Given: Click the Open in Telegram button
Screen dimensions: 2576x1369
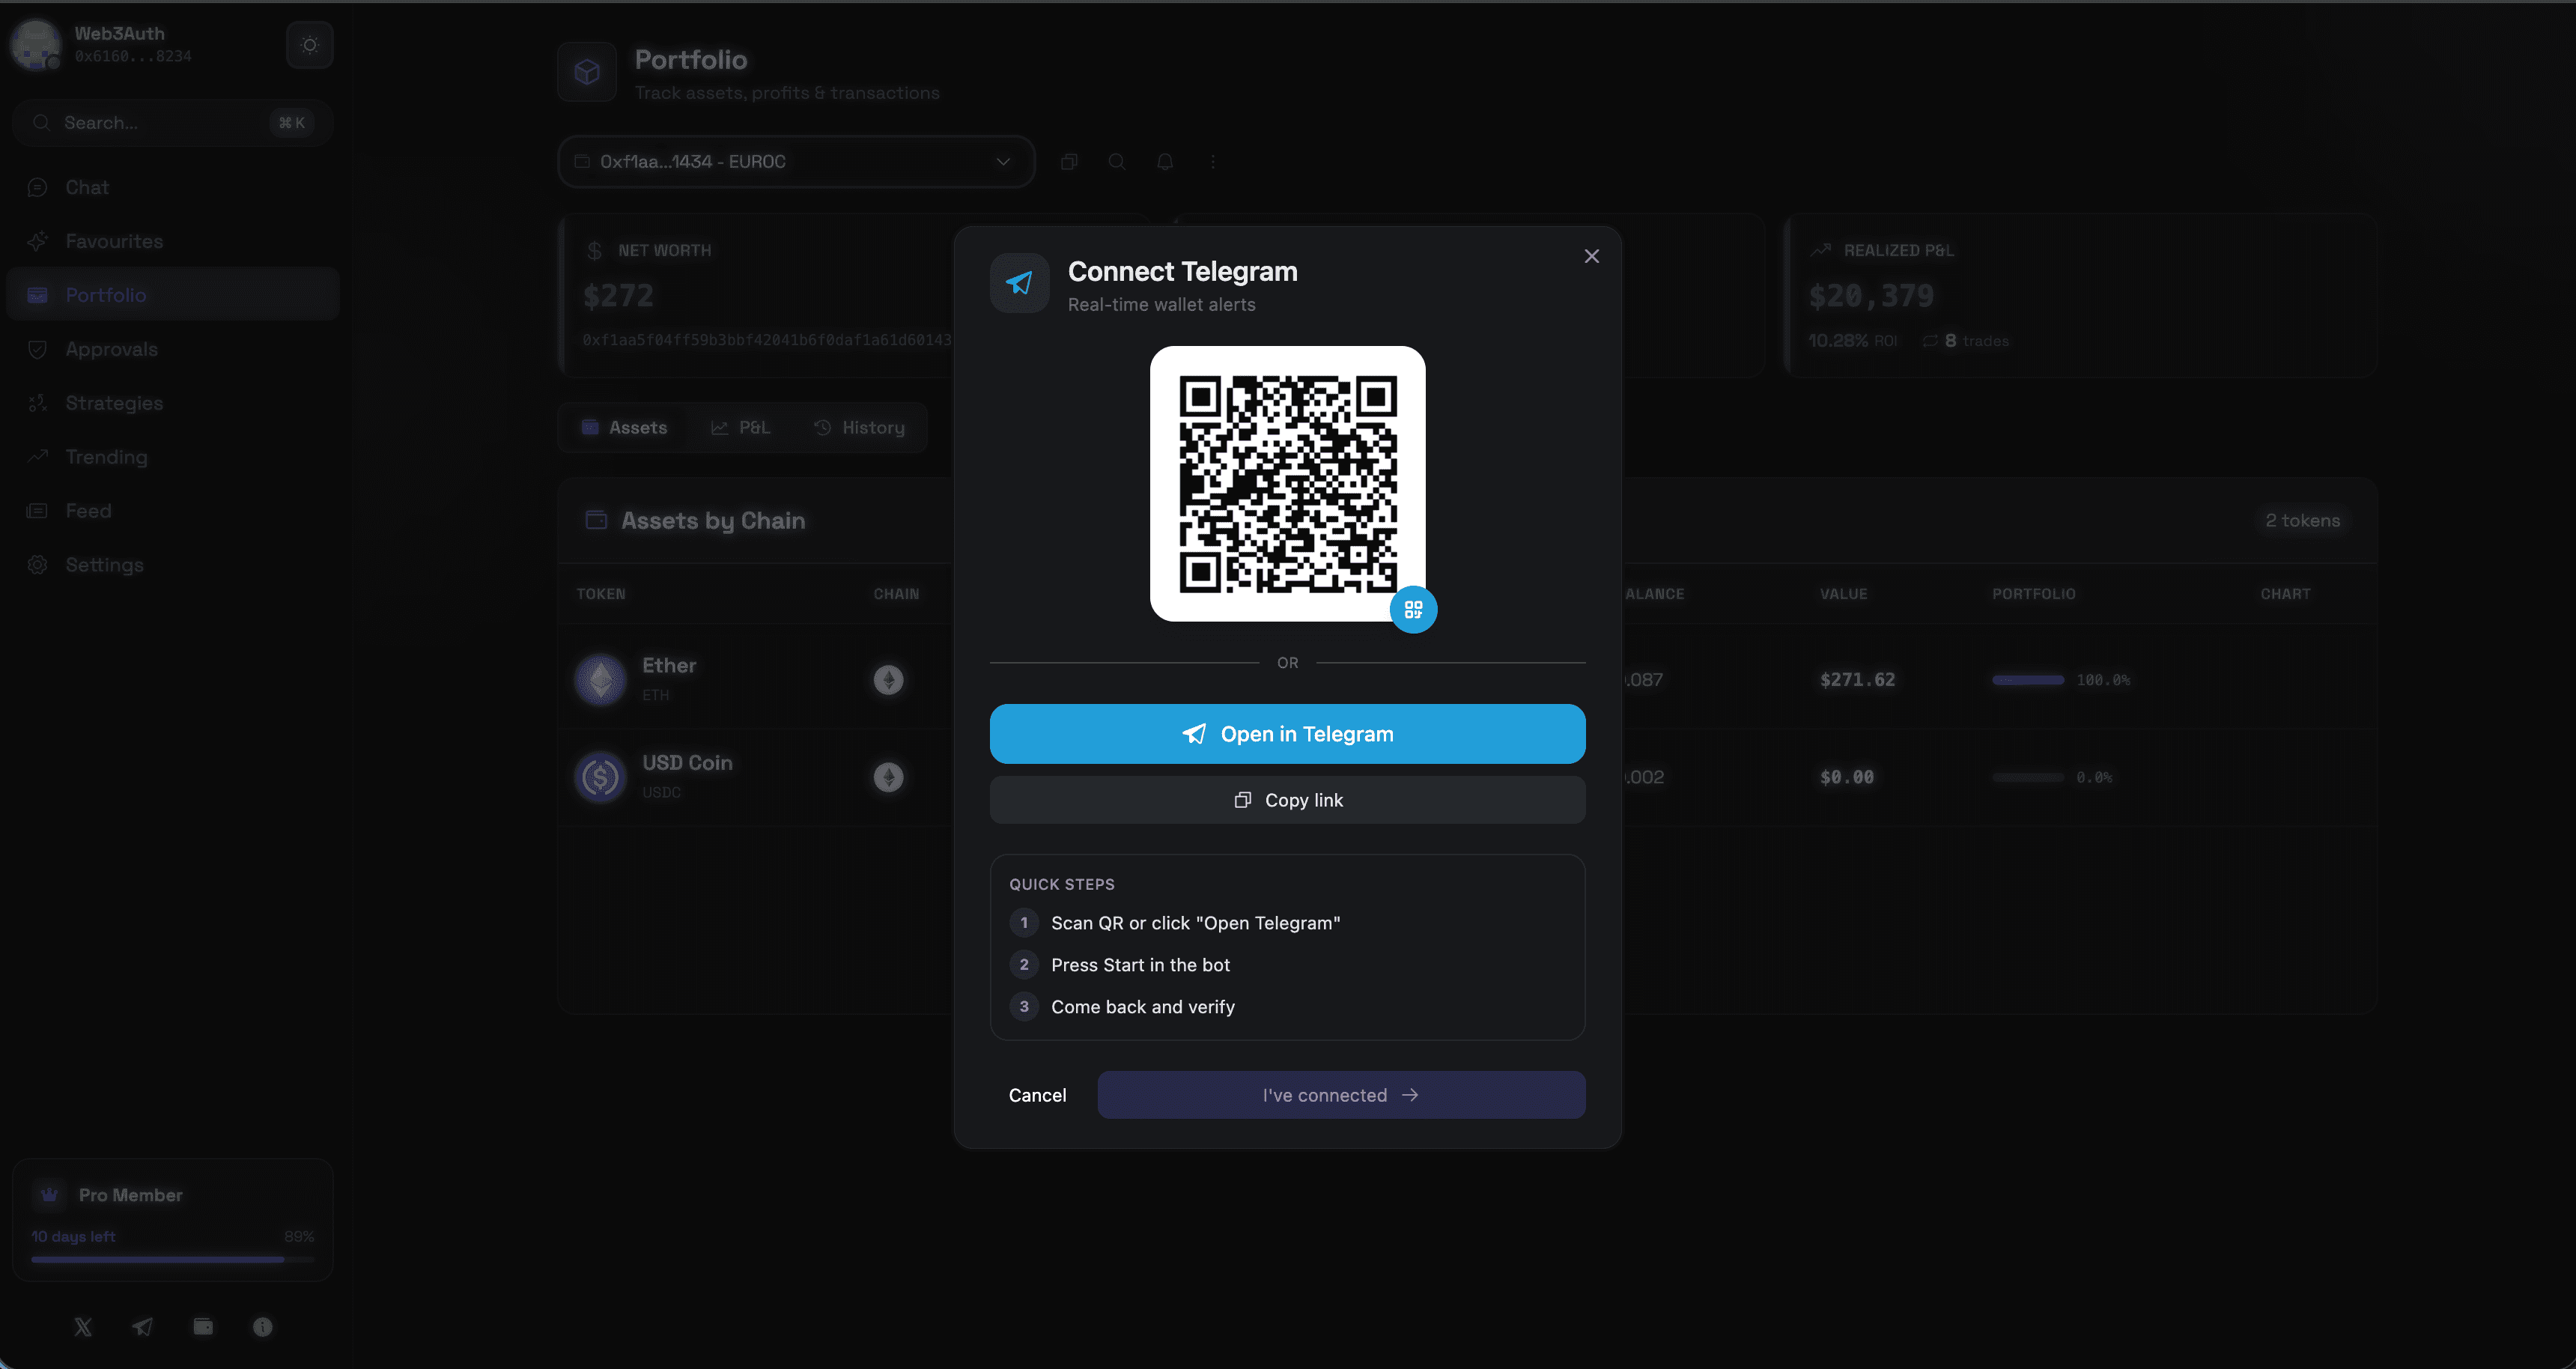Looking at the screenshot, I should pyautogui.click(x=1287, y=734).
